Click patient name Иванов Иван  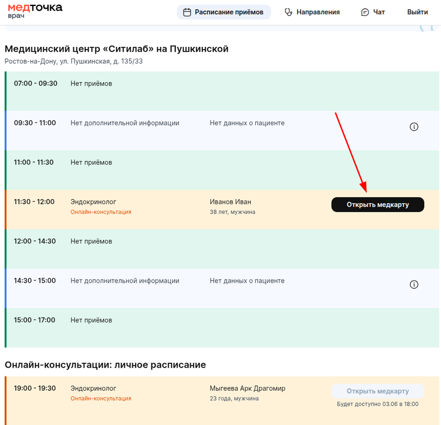[x=230, y=202]
